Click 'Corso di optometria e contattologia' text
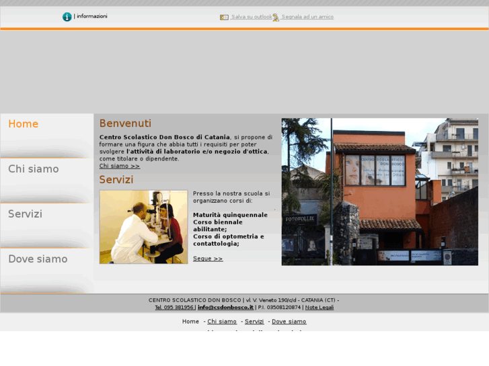 [229, 240]
